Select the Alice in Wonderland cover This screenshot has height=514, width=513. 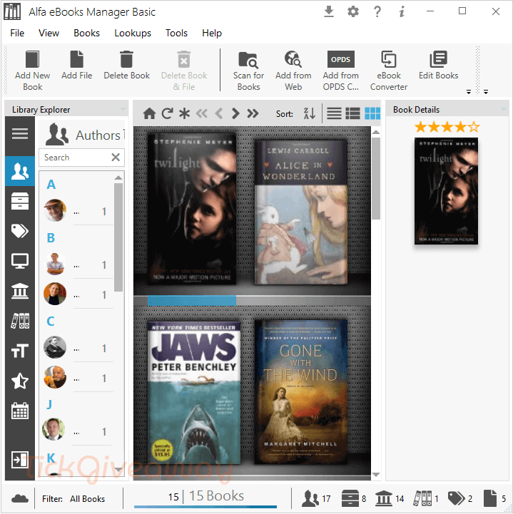pos(301,212)
